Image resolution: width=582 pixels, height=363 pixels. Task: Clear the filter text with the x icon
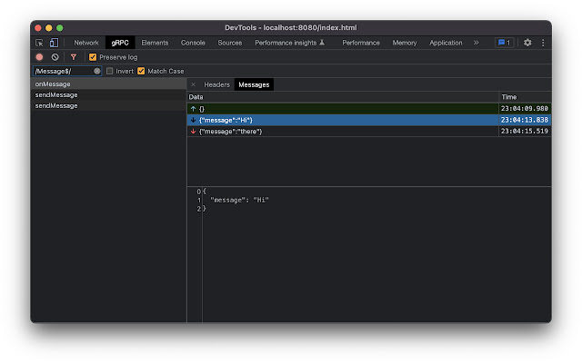(97, 71)
